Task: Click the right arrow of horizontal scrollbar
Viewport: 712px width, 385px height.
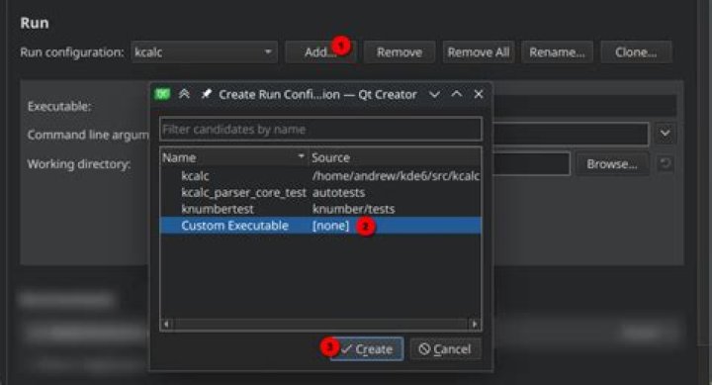Action: click(x=475, y=324)
